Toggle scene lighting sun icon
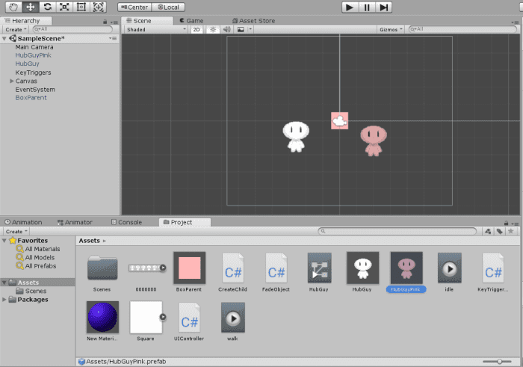 coord(211,30)
